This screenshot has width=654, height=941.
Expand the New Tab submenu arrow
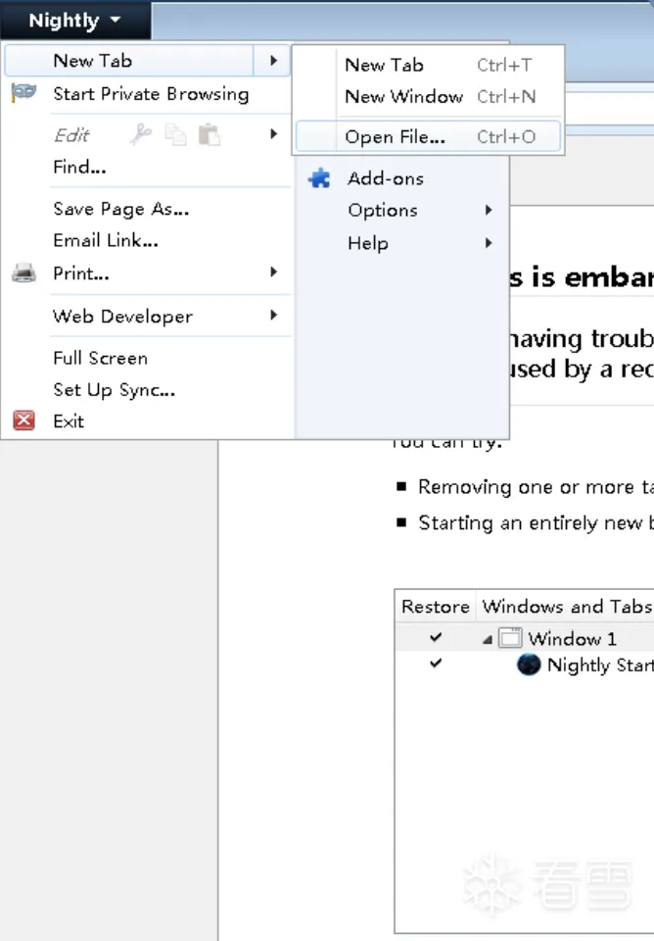pyautogui.click(x=273, y=61)
